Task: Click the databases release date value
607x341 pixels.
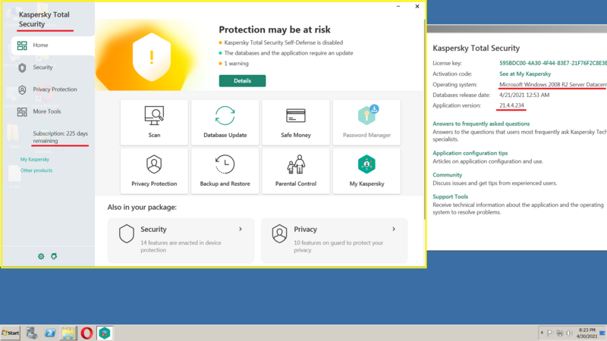Action: pyautogui.click(x=524, y=95)
